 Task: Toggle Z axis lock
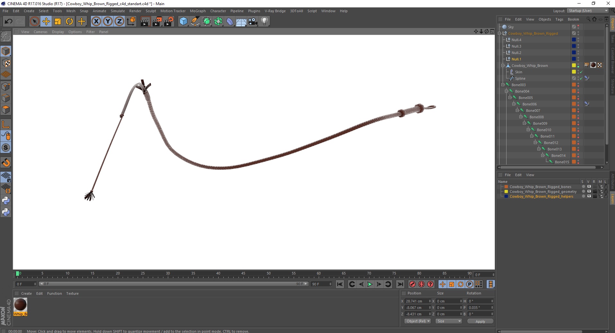[119, 22]
